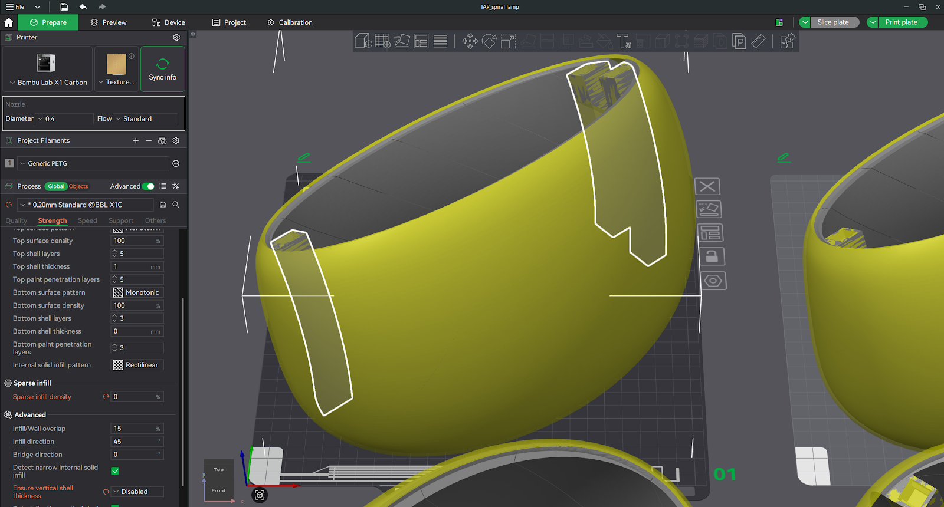
Task: Open the File menu dropdown
Action: point(37,7)
